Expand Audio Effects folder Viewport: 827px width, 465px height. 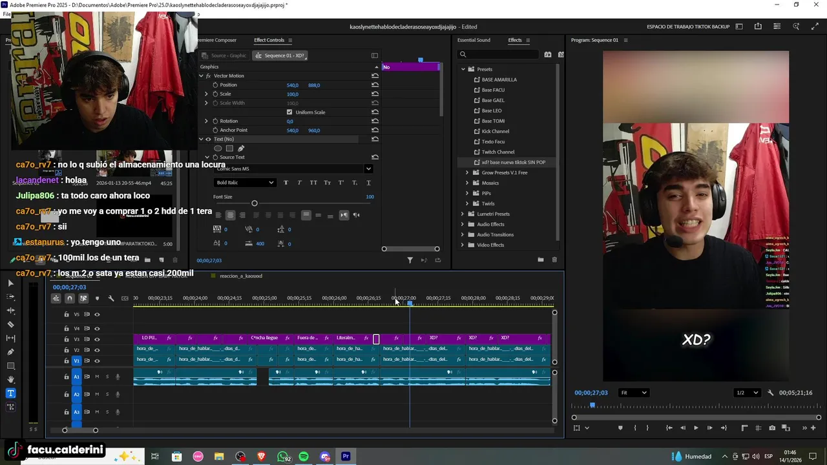[463, 224]
